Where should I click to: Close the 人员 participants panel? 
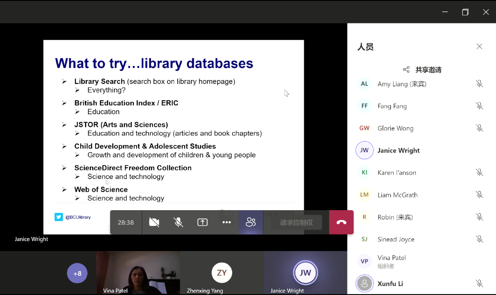point(479,46)
